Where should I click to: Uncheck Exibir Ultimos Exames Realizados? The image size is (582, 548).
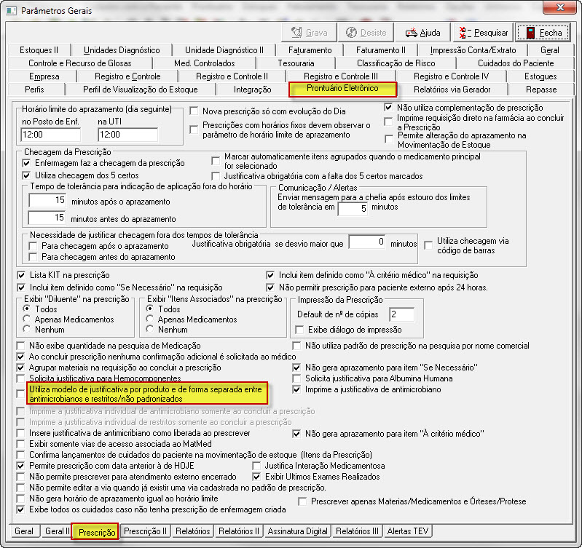tap(256, 477)
